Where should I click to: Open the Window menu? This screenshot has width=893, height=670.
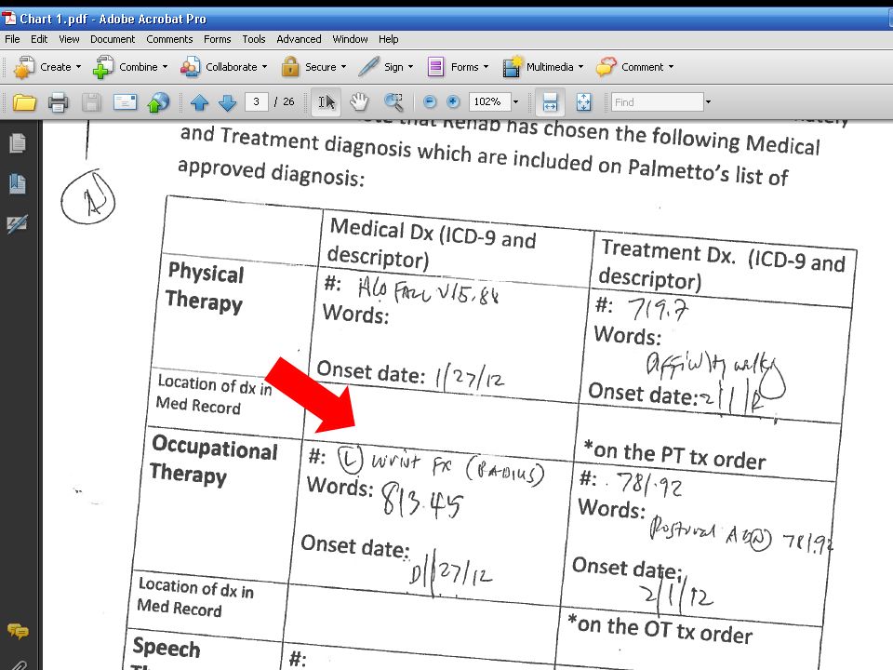tap(351, 39)
